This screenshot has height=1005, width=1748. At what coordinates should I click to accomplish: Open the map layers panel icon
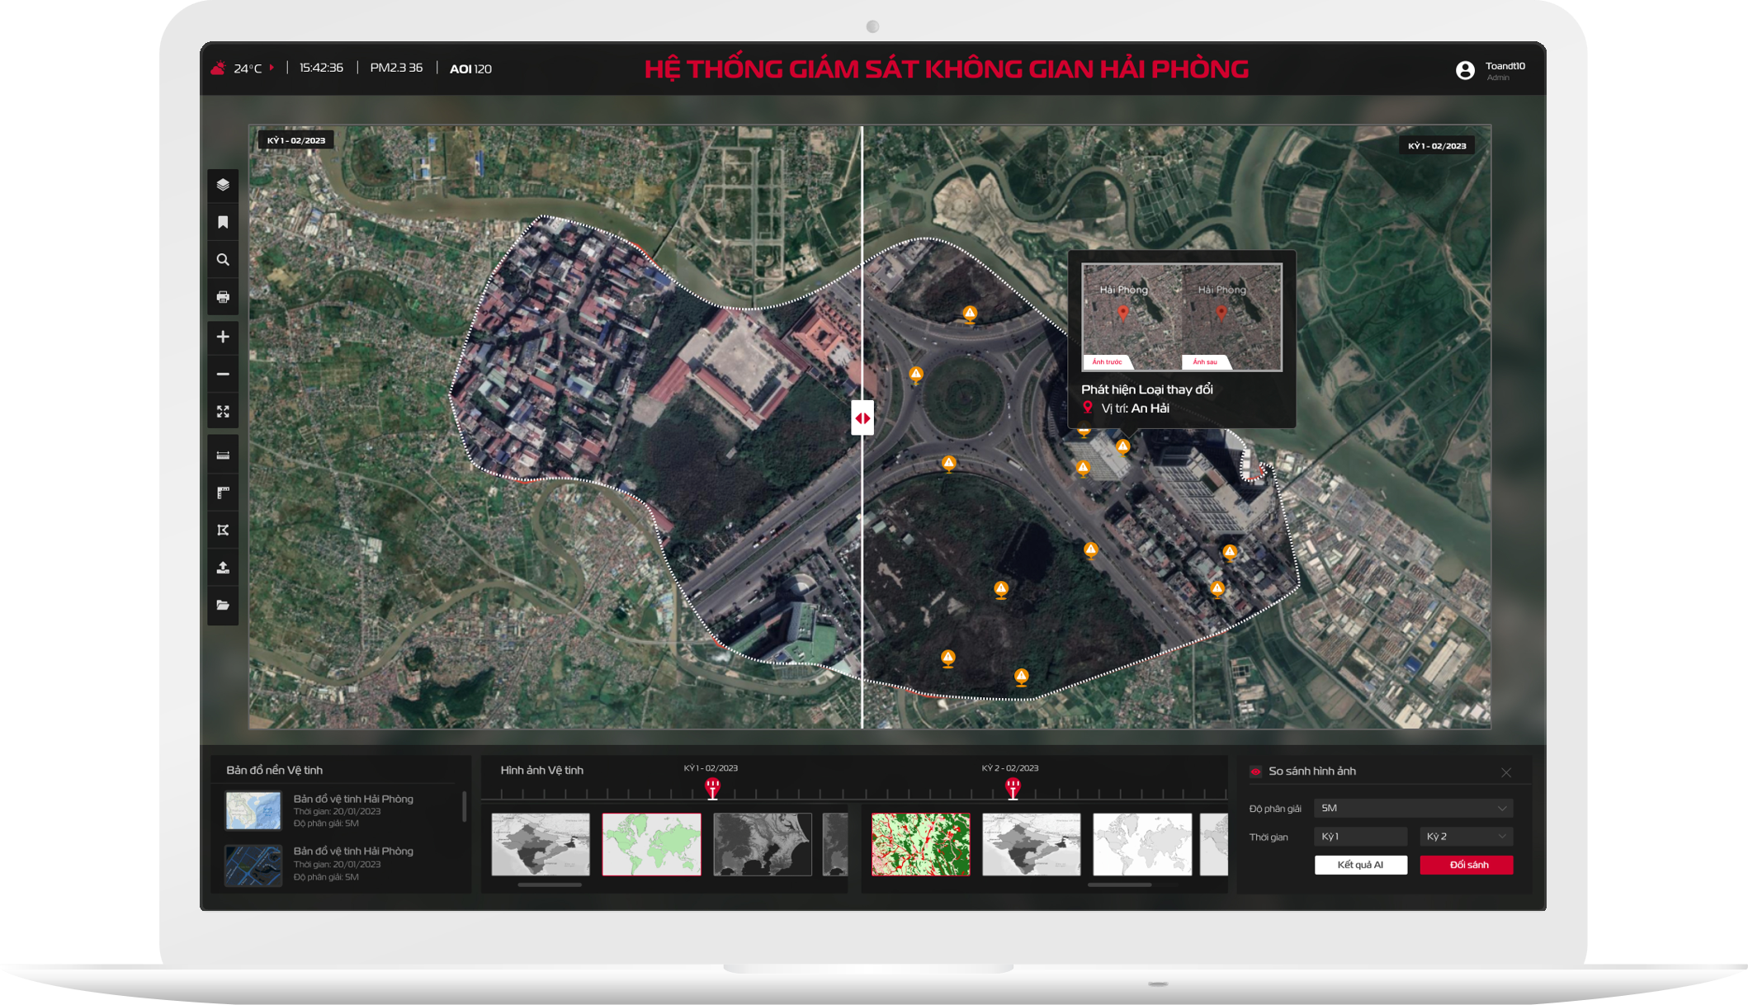point(223,185)
